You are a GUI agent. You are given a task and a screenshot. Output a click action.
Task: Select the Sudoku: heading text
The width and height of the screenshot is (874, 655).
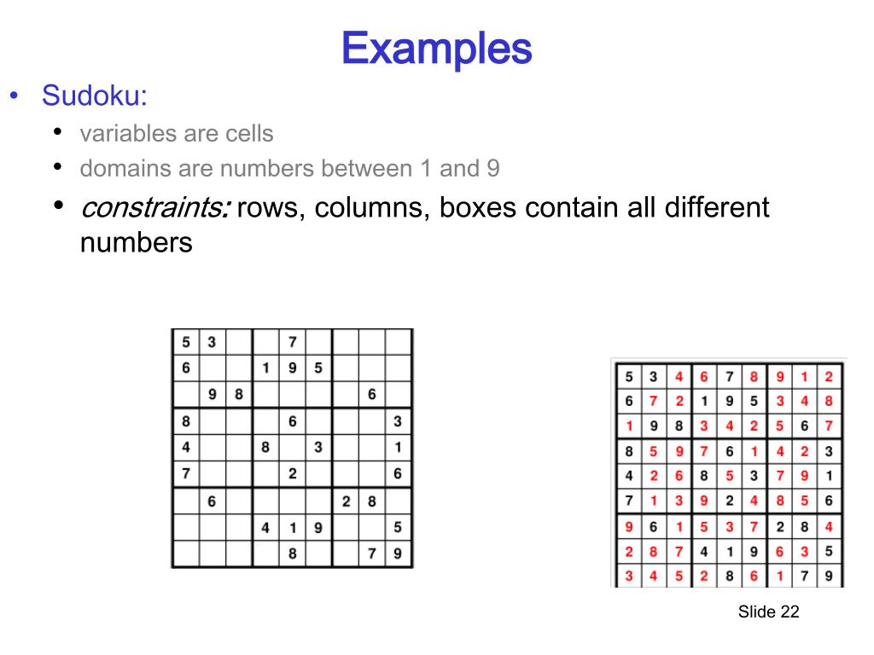point(94,96)
